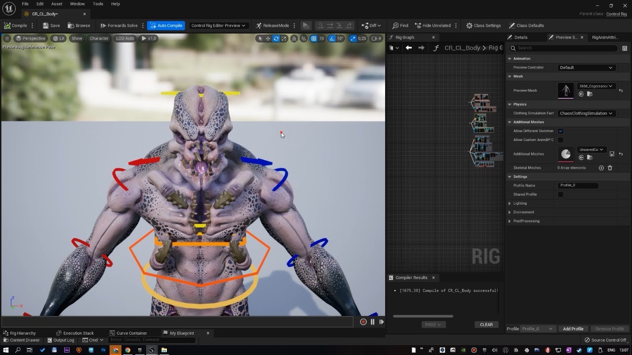Open the RigAnimAttributes tab
The image size is (632, 355).
pos(605,37)
